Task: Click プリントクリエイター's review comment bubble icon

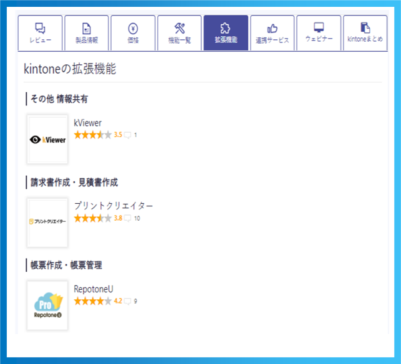Action: 127,218
